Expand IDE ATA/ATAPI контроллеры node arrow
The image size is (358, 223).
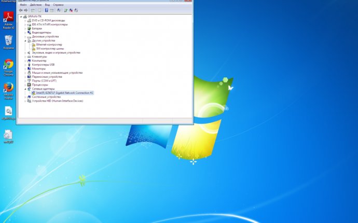click(x=25, y=24)
